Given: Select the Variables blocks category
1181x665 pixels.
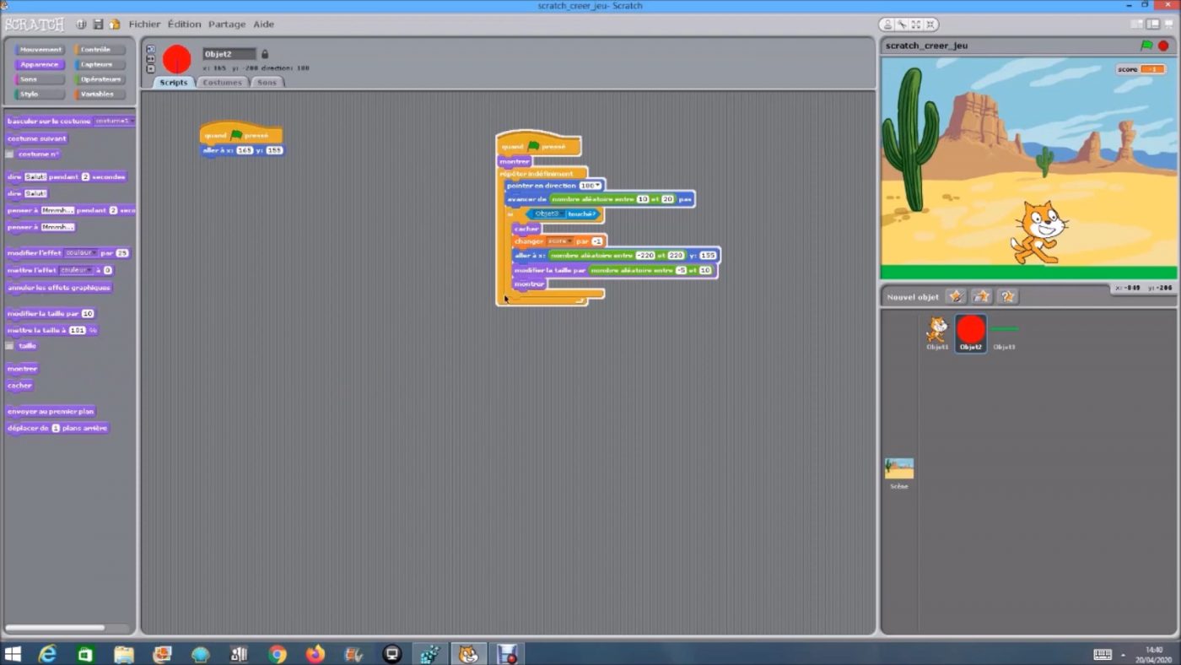Looking at the screenshot, I should point(99,95).
